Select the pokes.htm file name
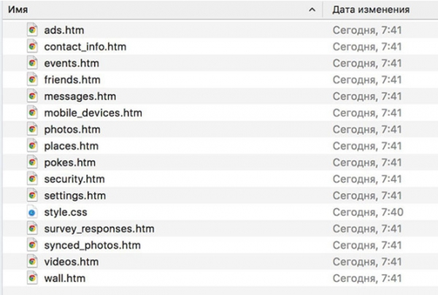The image size is (438, 295). click(x=69, y=162)
